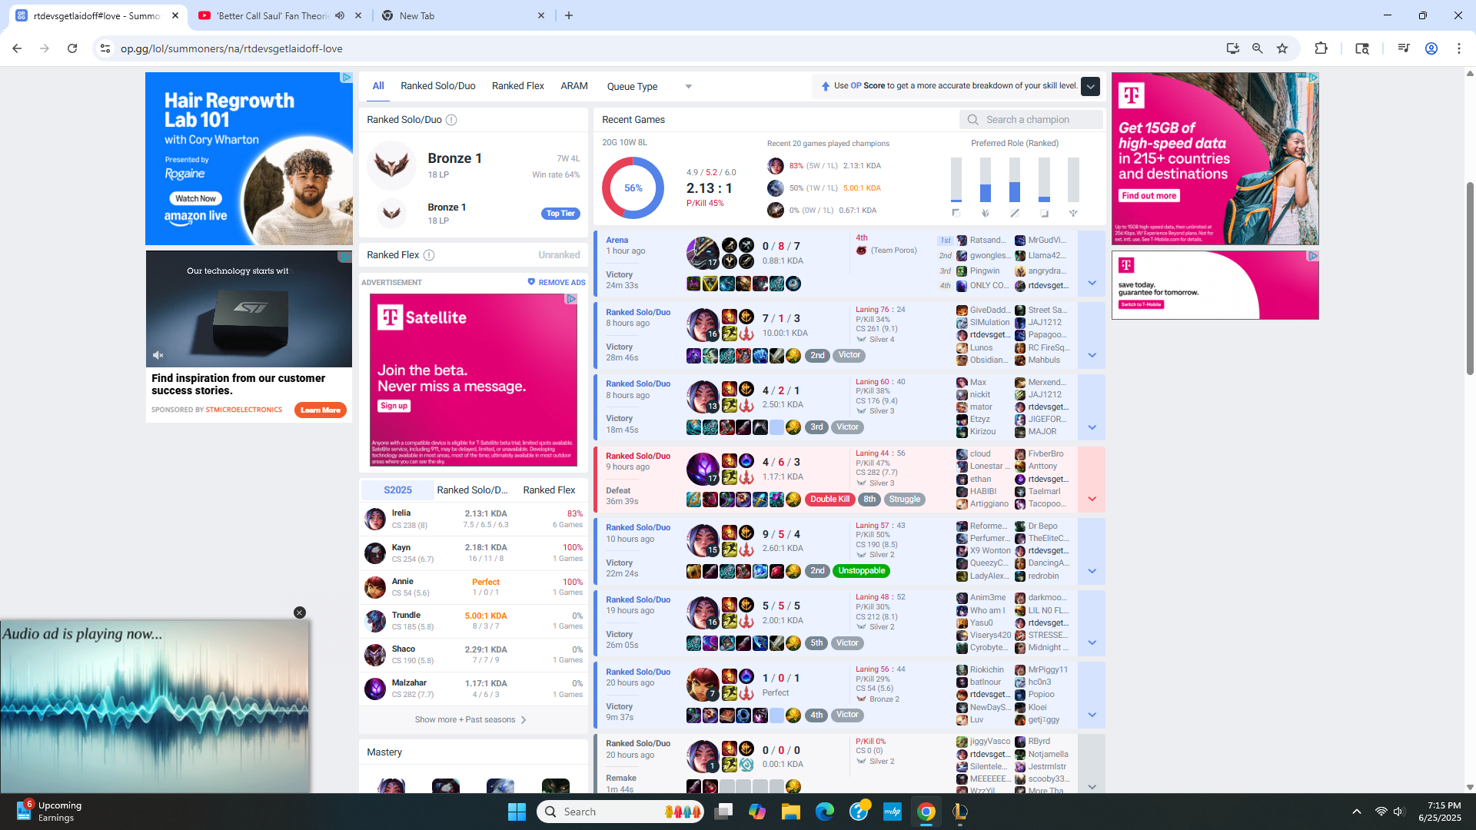Viewport: 1476px width, 830px height.
Task: Click the Struggle badge
Action: [x=904, y=500]
